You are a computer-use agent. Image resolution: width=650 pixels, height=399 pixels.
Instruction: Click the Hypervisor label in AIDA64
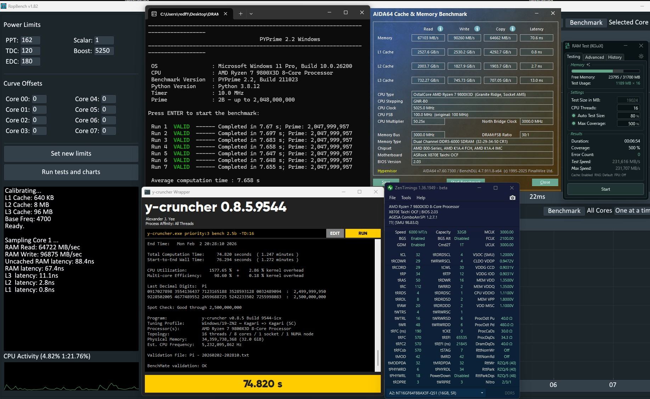tap(387, 171)
